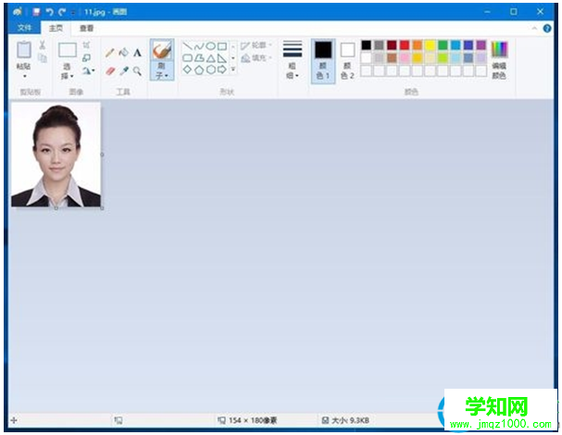Select the Magnifier tool

pyautogui.click(x=137, y=71)
